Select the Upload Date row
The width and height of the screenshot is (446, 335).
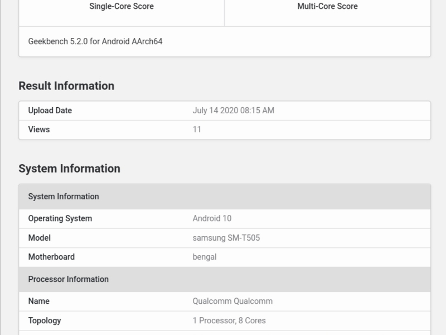51,110
